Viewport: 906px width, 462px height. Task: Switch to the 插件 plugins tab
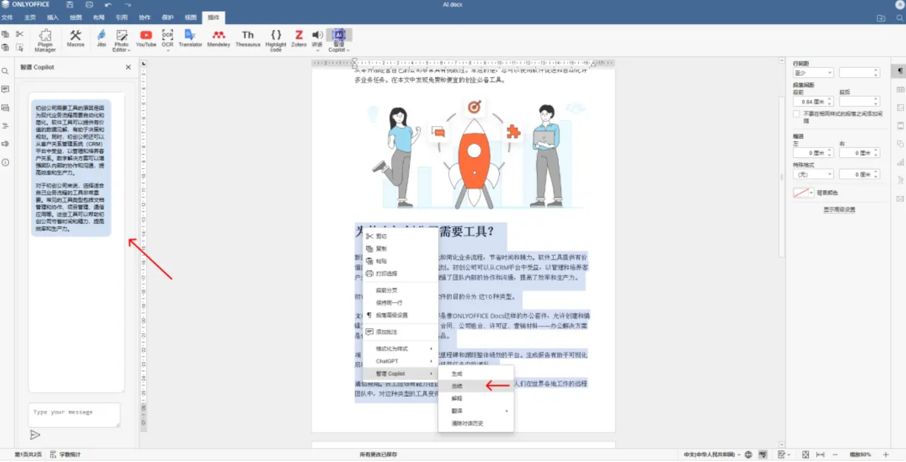pyautogui.click(x=213, y=18)
